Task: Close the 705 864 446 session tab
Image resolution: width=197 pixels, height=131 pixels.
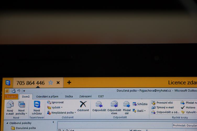Action: 58,83
